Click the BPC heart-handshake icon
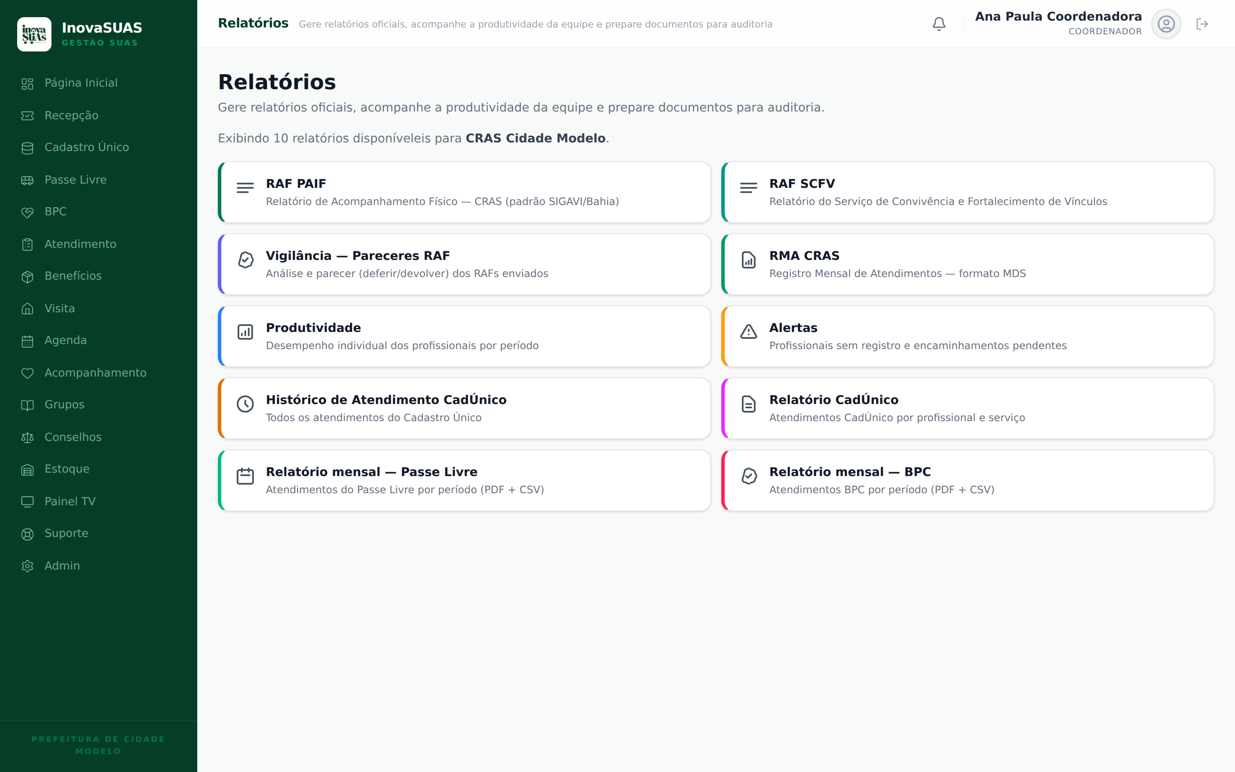 point(27,212)
